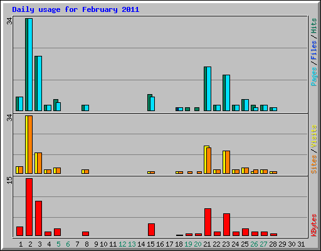321x251 pixels.
Task: Click day label "7" on the x-axis
Action: pyautogui.click(x=77, y=244)
